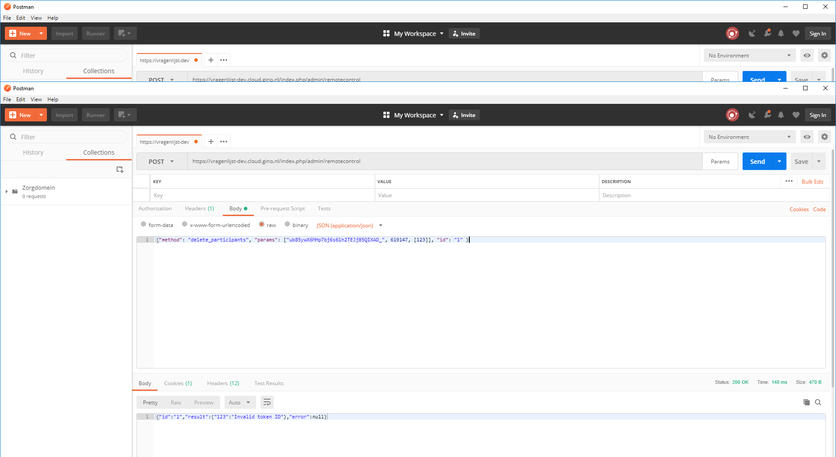Select the binary body radio button
This screenshot has height=457, width=836.
point(287,224)
